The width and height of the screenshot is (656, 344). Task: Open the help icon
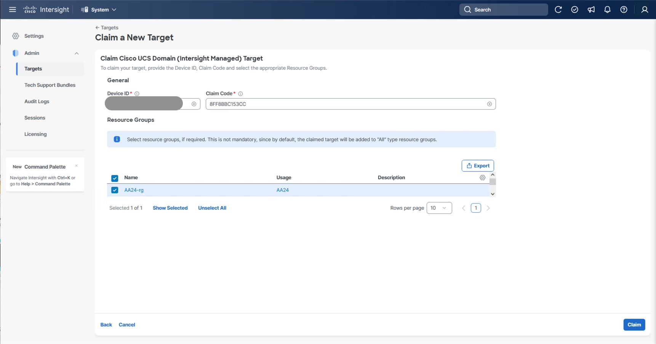coord(624,10)
